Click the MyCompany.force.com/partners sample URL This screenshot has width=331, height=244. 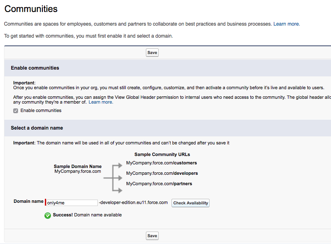pos(159,184)
